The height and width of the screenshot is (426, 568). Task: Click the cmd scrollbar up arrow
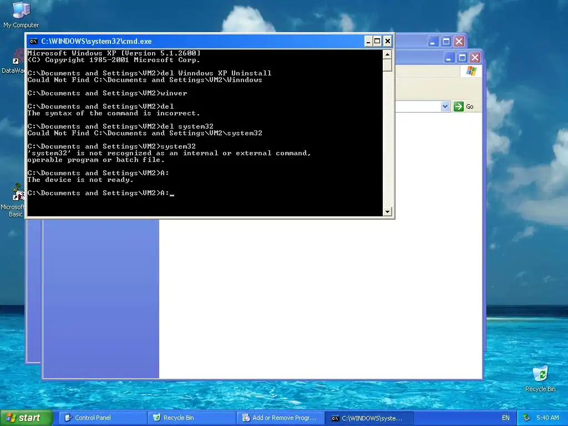point(387,54)
